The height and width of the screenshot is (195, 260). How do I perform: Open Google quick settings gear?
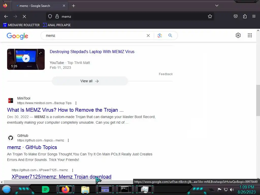tap(238, 35)
